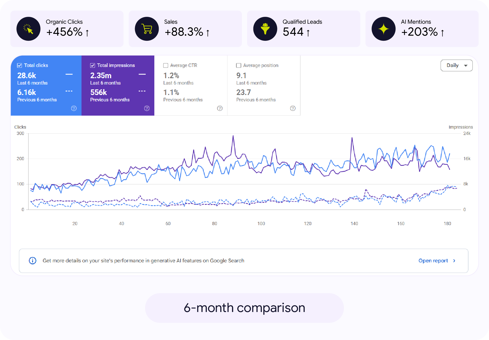Select the Average position 9.1 metric card

264,86
